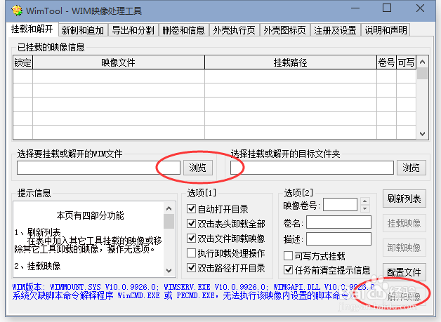This screenshot has height=322, width=441.
Task: Switch to the 删卷和信息 tab
Action: (183, 30)
